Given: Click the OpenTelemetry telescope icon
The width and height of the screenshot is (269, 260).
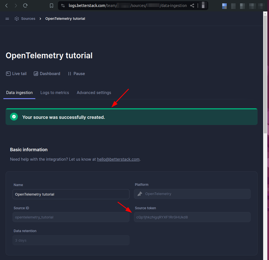Looking at the screenshot, I should [140, 194].
